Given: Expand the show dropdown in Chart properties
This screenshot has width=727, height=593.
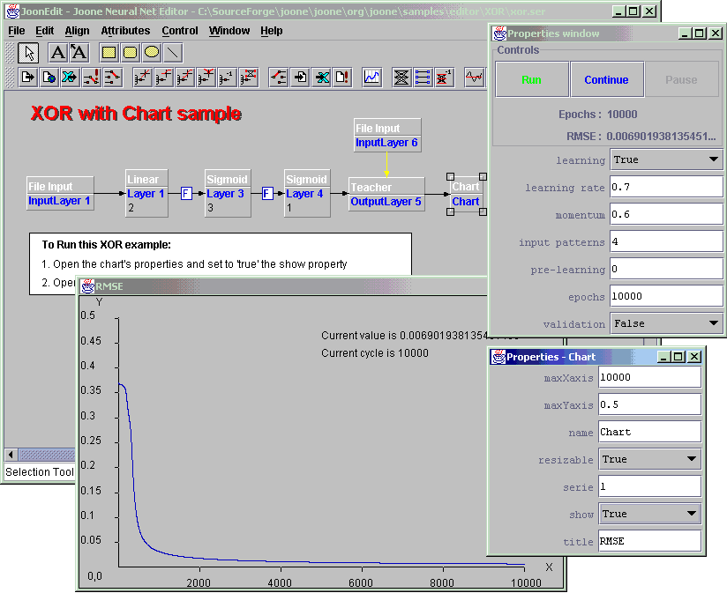Looking at the screenshot, I should (x=649, y=514).
